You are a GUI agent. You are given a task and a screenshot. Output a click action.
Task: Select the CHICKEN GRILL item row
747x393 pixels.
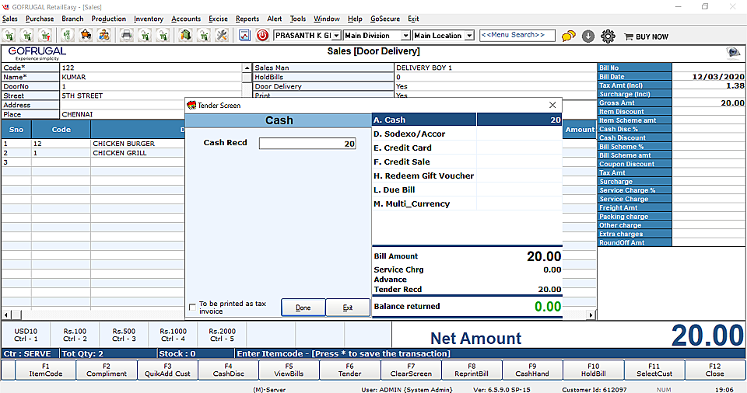point(93,153)
